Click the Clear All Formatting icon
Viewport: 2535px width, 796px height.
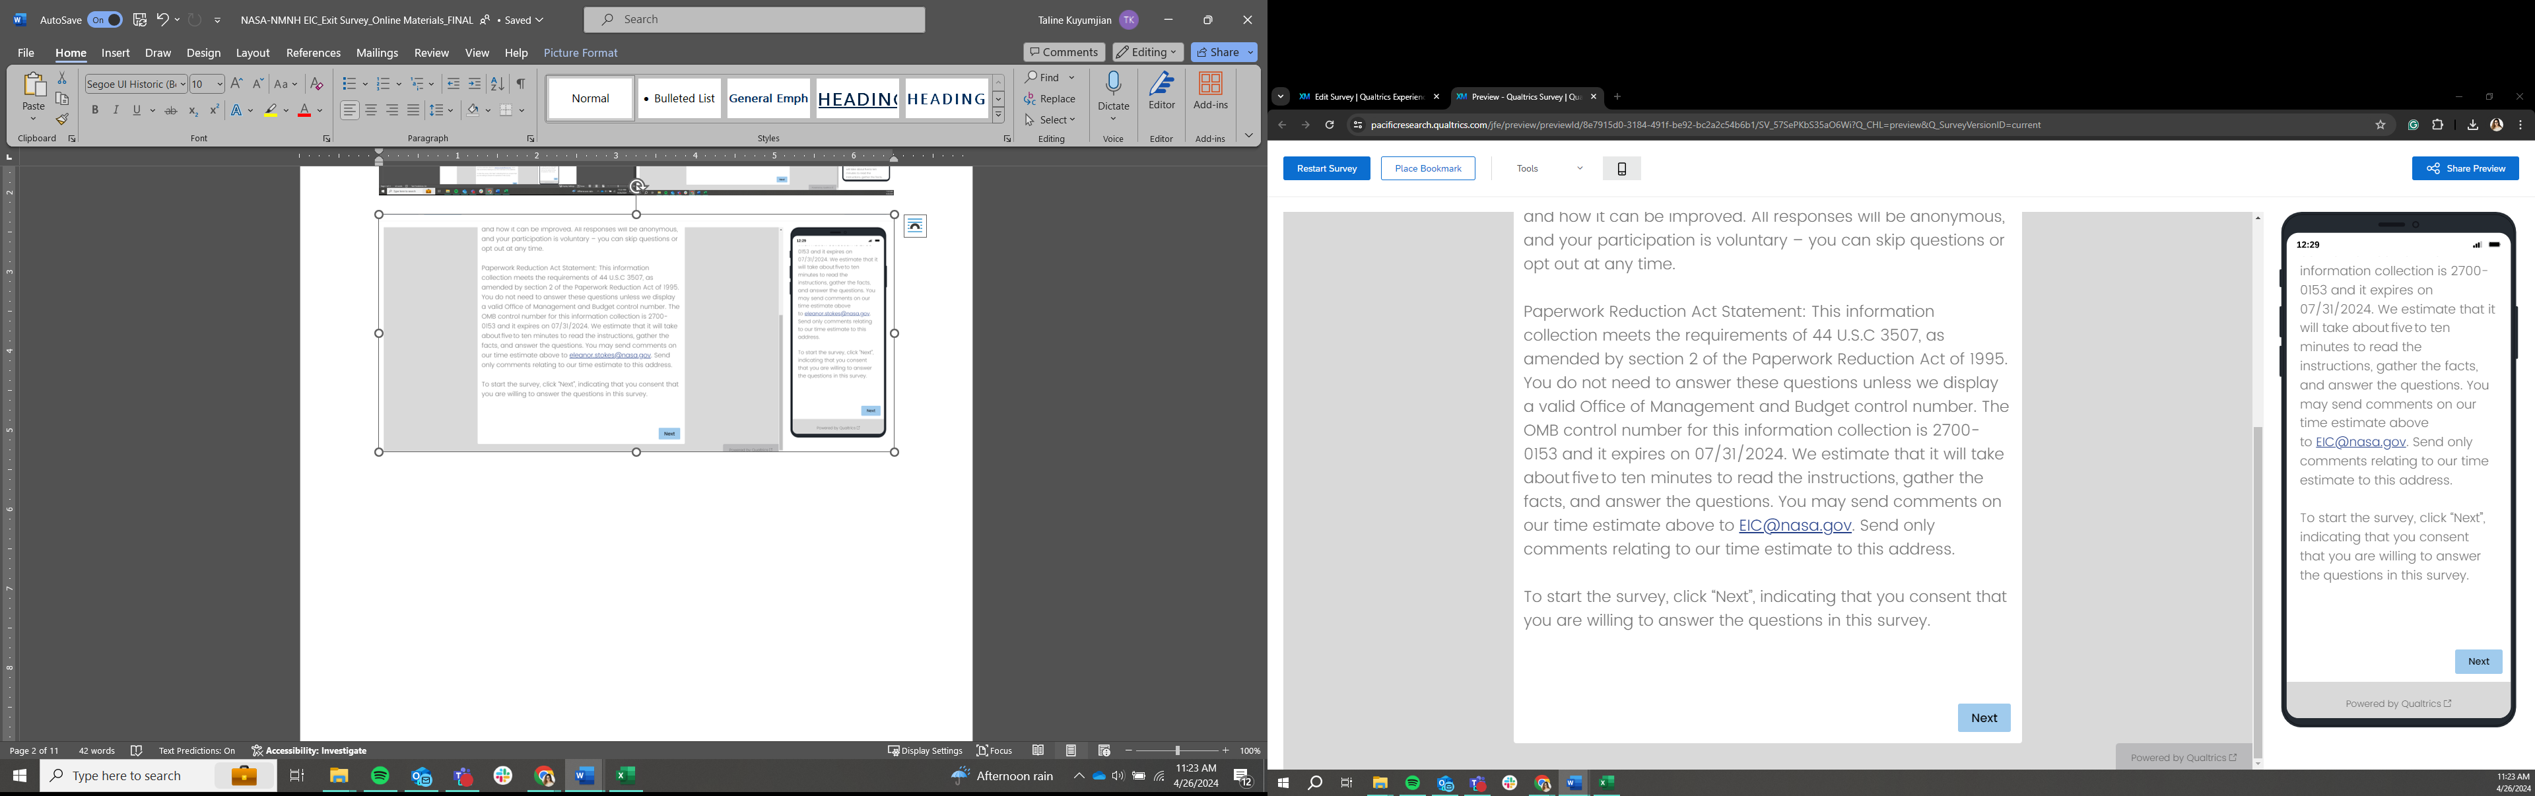[x=317, y=84]
